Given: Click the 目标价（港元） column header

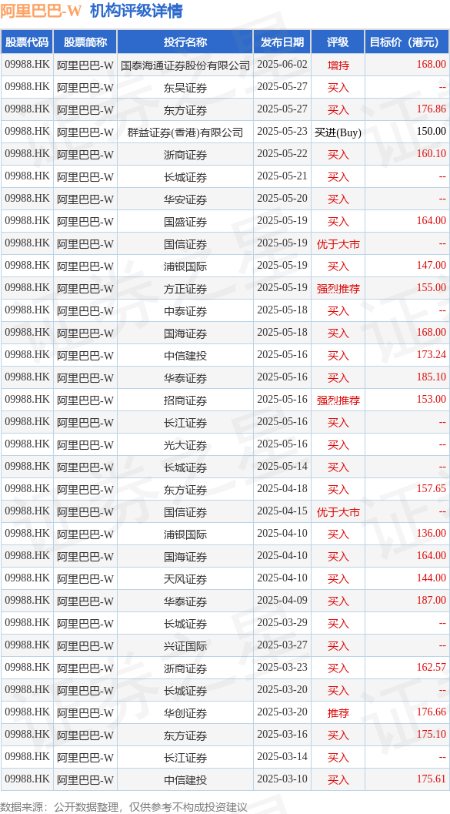Looking at the screenshot, I should (x=408, y=42).
